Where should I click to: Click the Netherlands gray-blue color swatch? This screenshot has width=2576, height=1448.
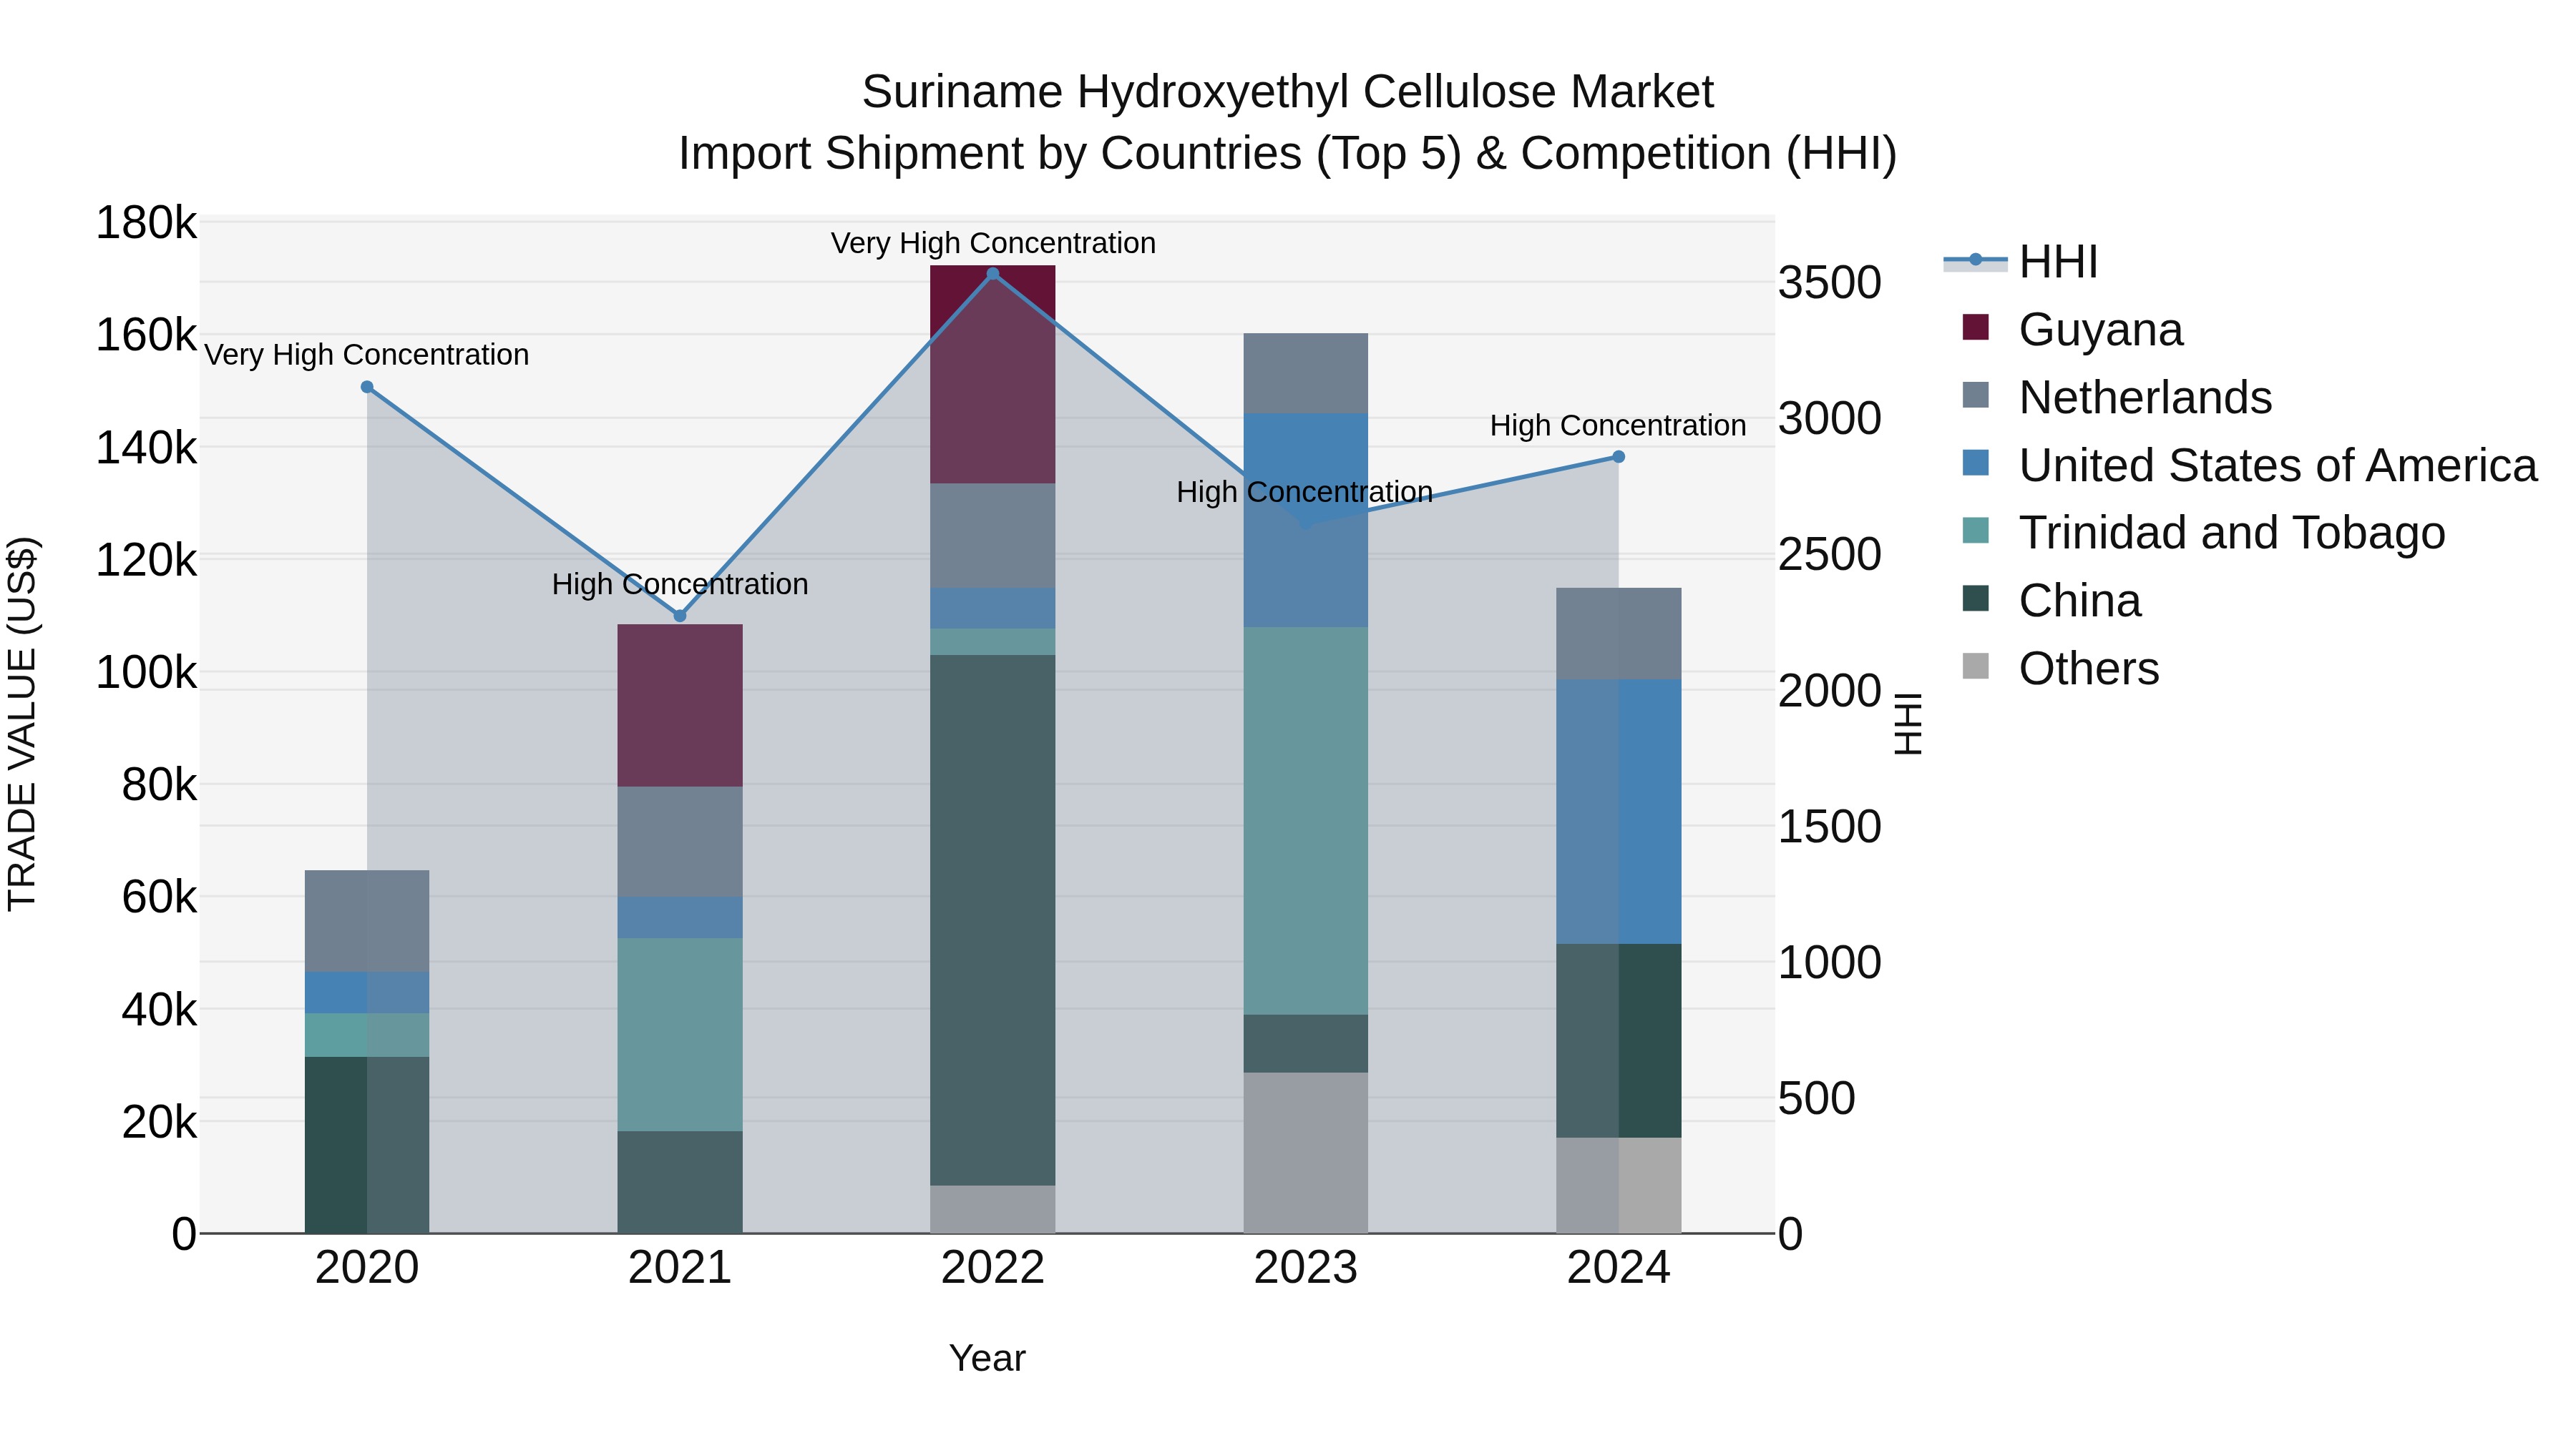pos(1976,395)
